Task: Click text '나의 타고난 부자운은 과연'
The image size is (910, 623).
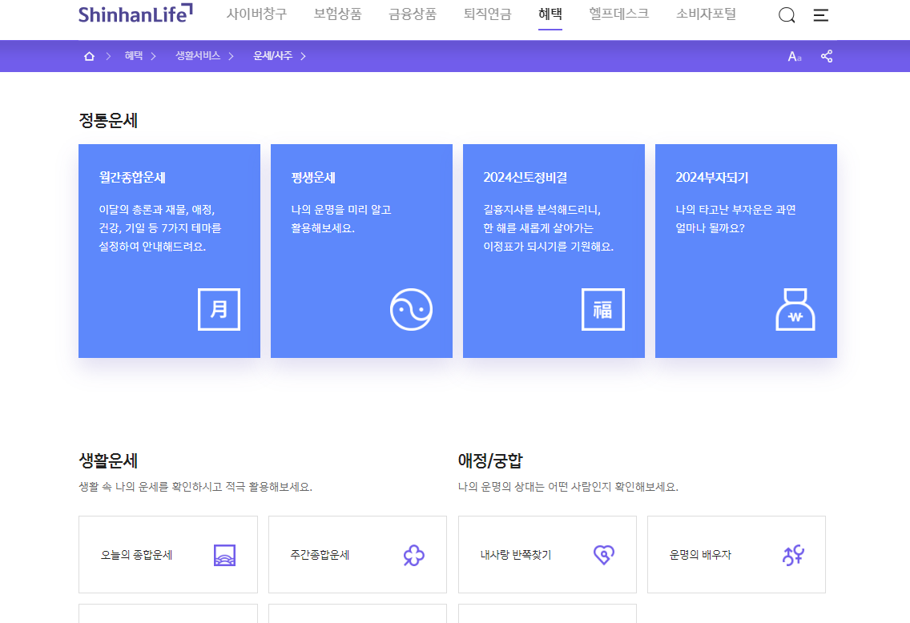Action: tap(735, 210)
